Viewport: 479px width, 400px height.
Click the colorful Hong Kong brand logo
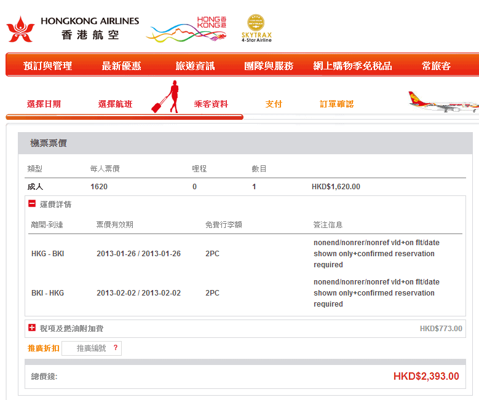coord(186,29)
